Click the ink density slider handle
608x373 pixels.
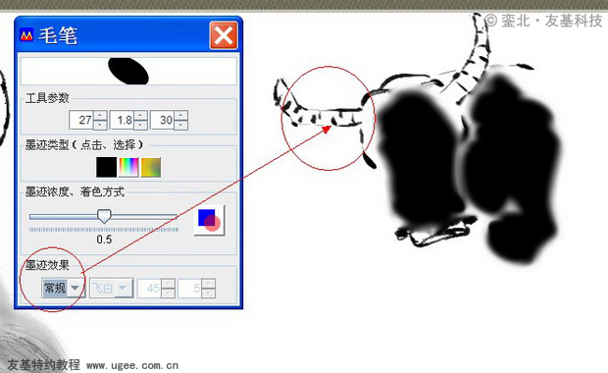[104, 217]
